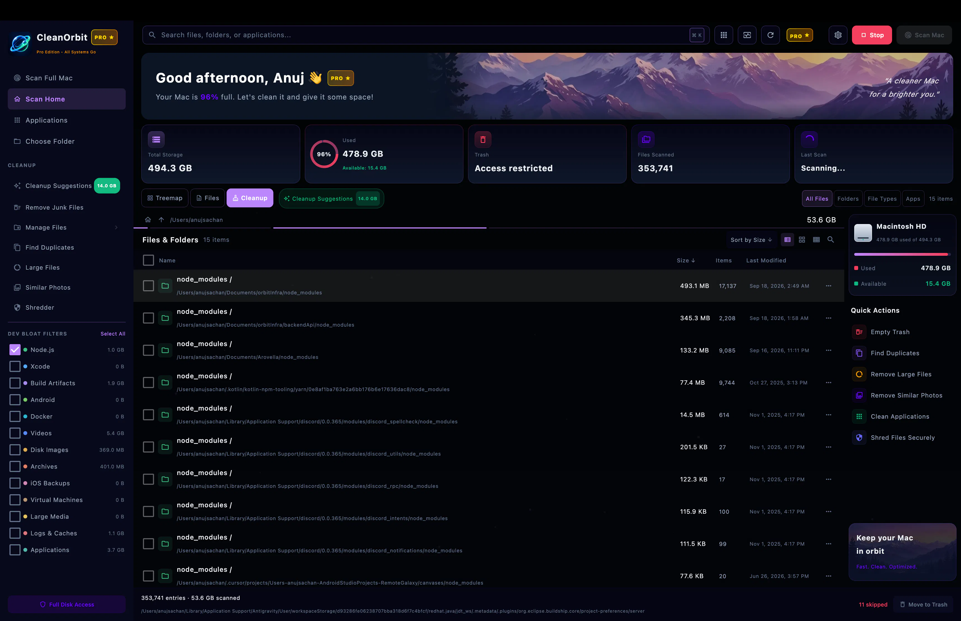
Task: Click the 96% usage ring indicator
Action: pyautogui.click(x=324, y=154)
